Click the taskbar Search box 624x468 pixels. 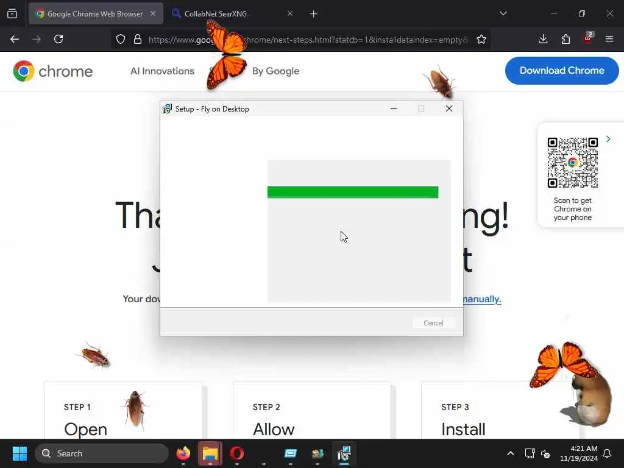coord(102,453)
